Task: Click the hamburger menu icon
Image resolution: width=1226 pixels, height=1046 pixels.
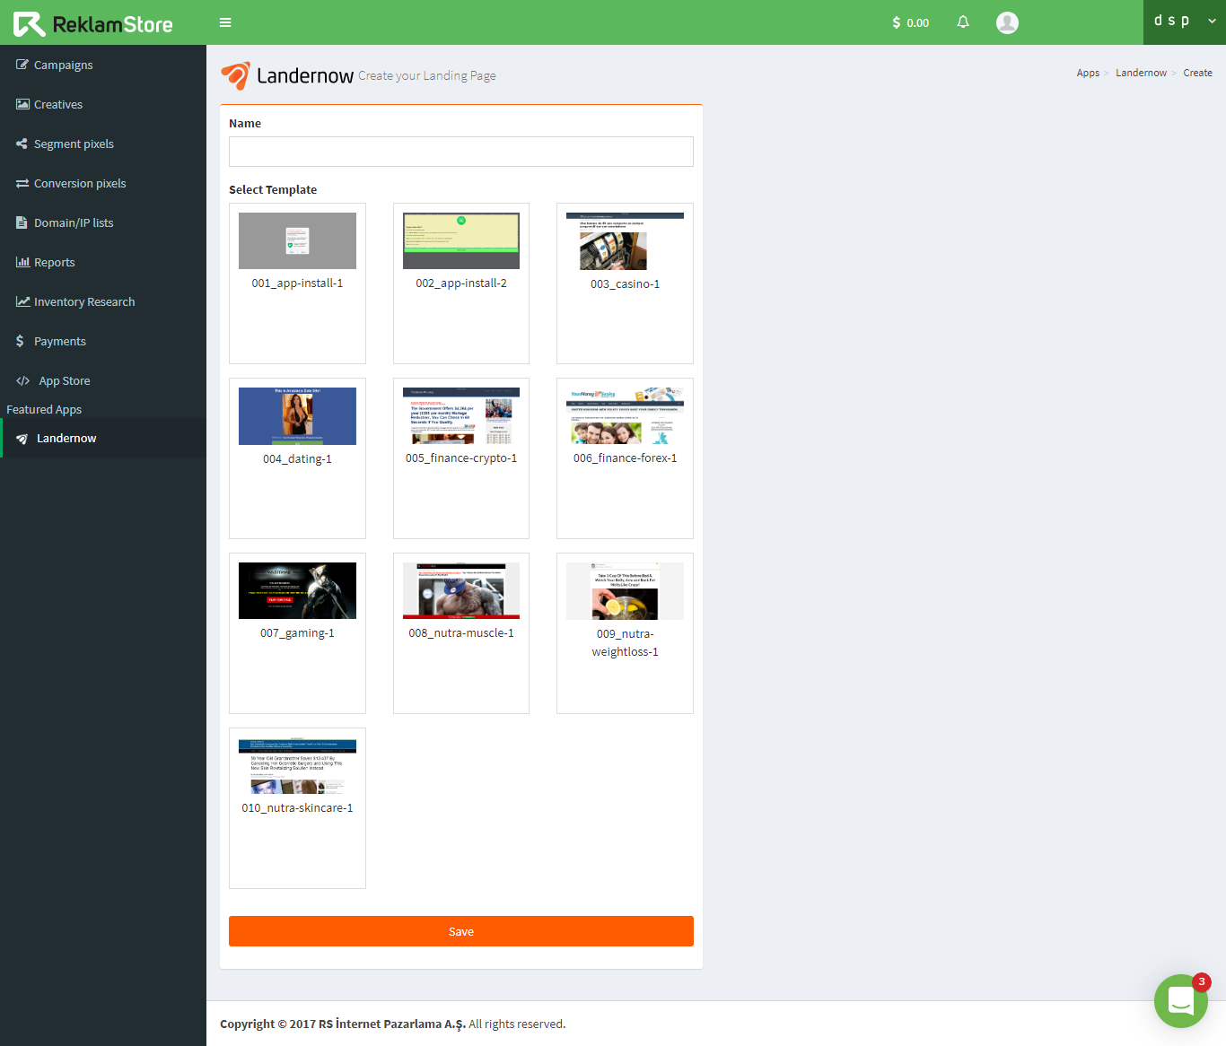Action: click(x=225, y=22)
